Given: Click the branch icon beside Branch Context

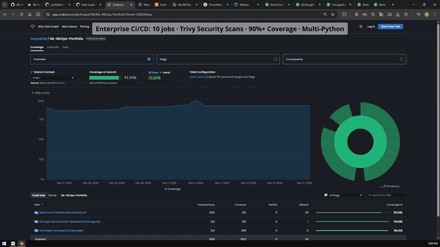Looking at the screenshot, I should pyautogui.click(x=32, y=72).
